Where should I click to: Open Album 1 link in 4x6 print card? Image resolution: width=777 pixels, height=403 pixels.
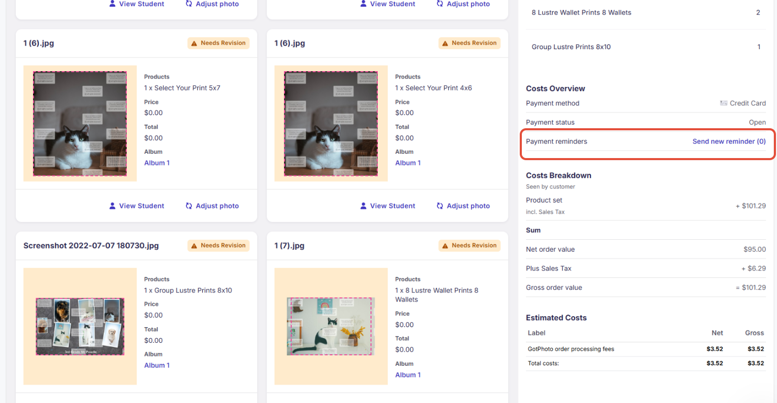point(408,163)
